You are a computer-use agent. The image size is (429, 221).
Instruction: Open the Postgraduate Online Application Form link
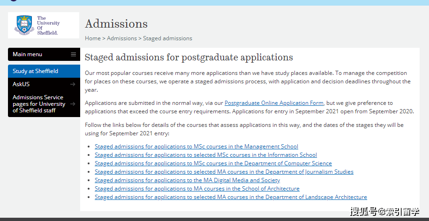[274, 103]
